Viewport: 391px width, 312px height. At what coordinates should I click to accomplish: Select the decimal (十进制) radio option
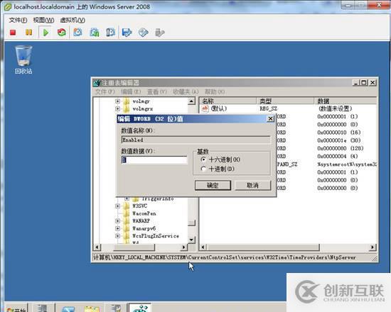204,169
